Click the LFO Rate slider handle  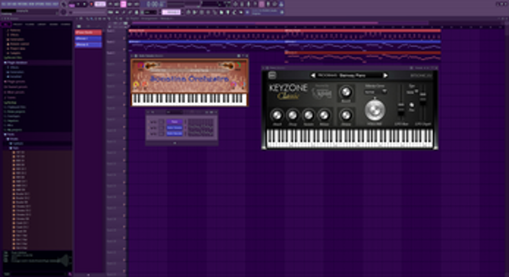tap(401, 110)
